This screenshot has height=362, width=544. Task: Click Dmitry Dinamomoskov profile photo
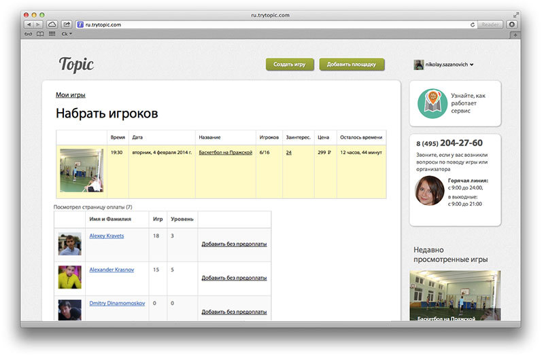pyautogui.click(x=70, y=310)
